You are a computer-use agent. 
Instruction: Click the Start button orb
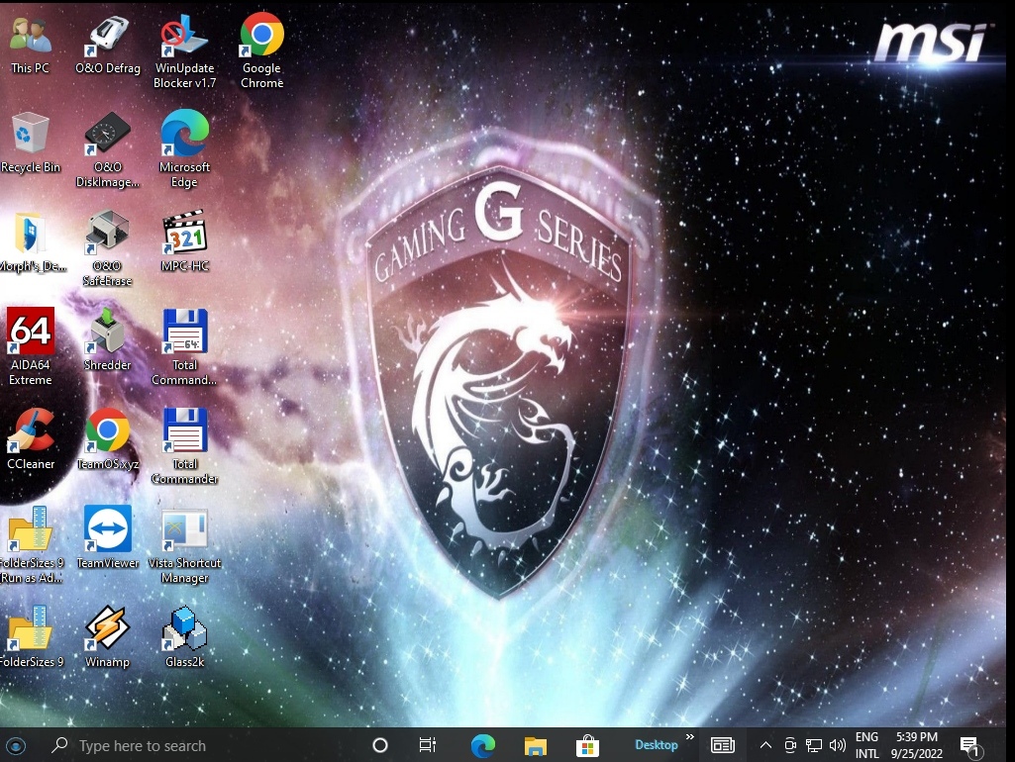coord(16,746)
